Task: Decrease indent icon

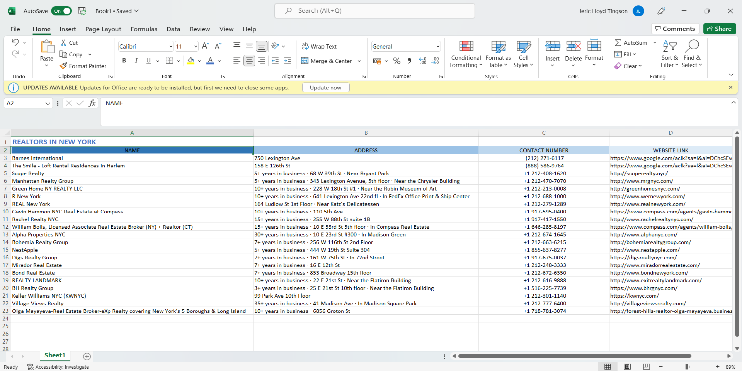Action: 275,61
